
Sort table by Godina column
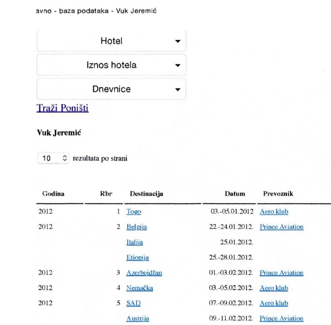pos(53,194)
